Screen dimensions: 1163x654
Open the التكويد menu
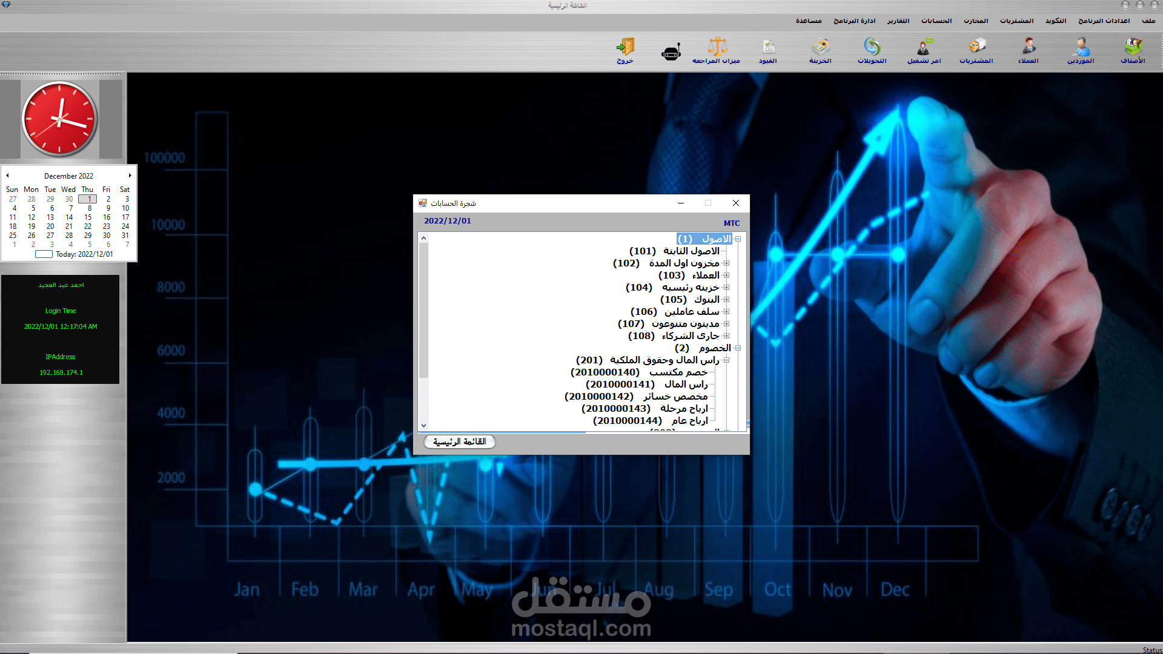coord(1056,21)
